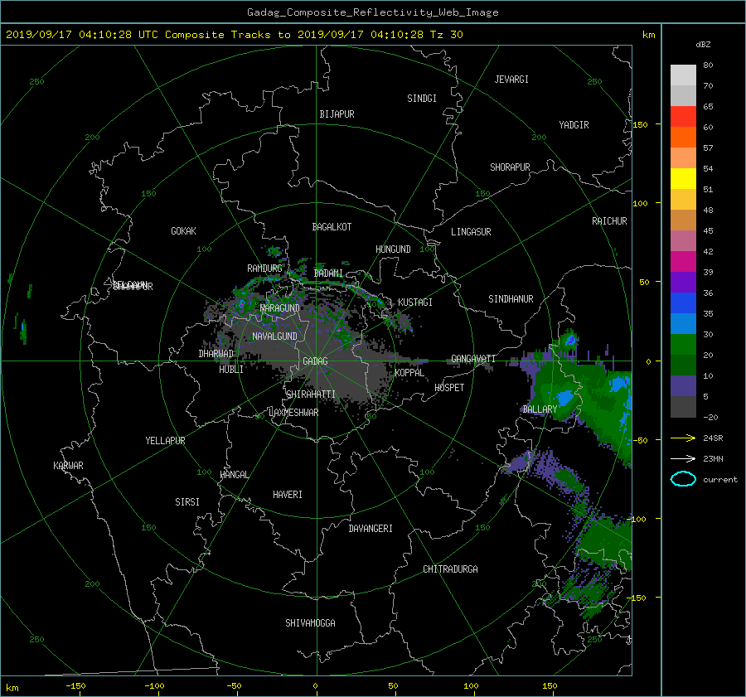This screenshot has width=746, height=697.
Task: Click the KARWAR city label
Action: click(x=68, y=466)
